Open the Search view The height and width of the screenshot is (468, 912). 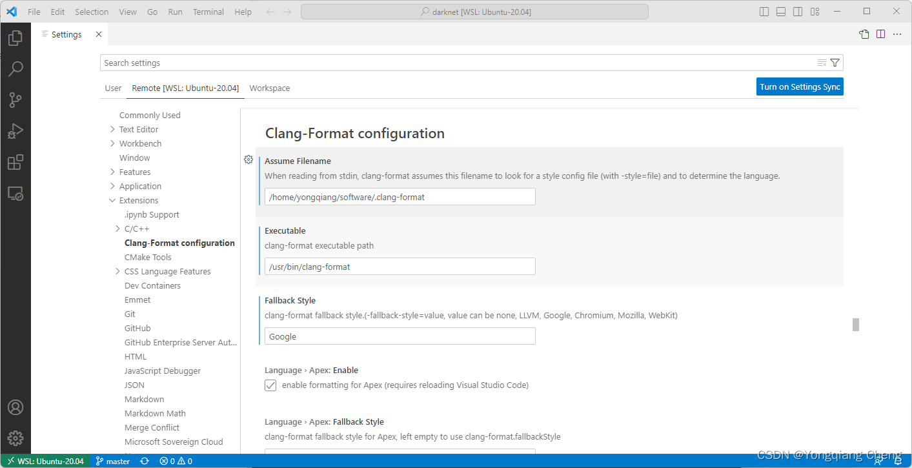(15, 68)
